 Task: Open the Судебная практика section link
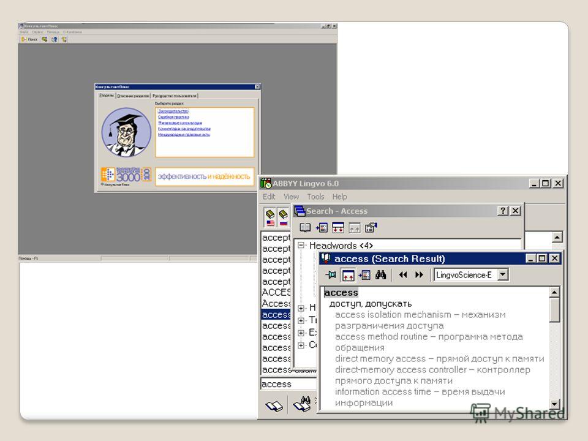pyautogui.click(x=173, y=117)
